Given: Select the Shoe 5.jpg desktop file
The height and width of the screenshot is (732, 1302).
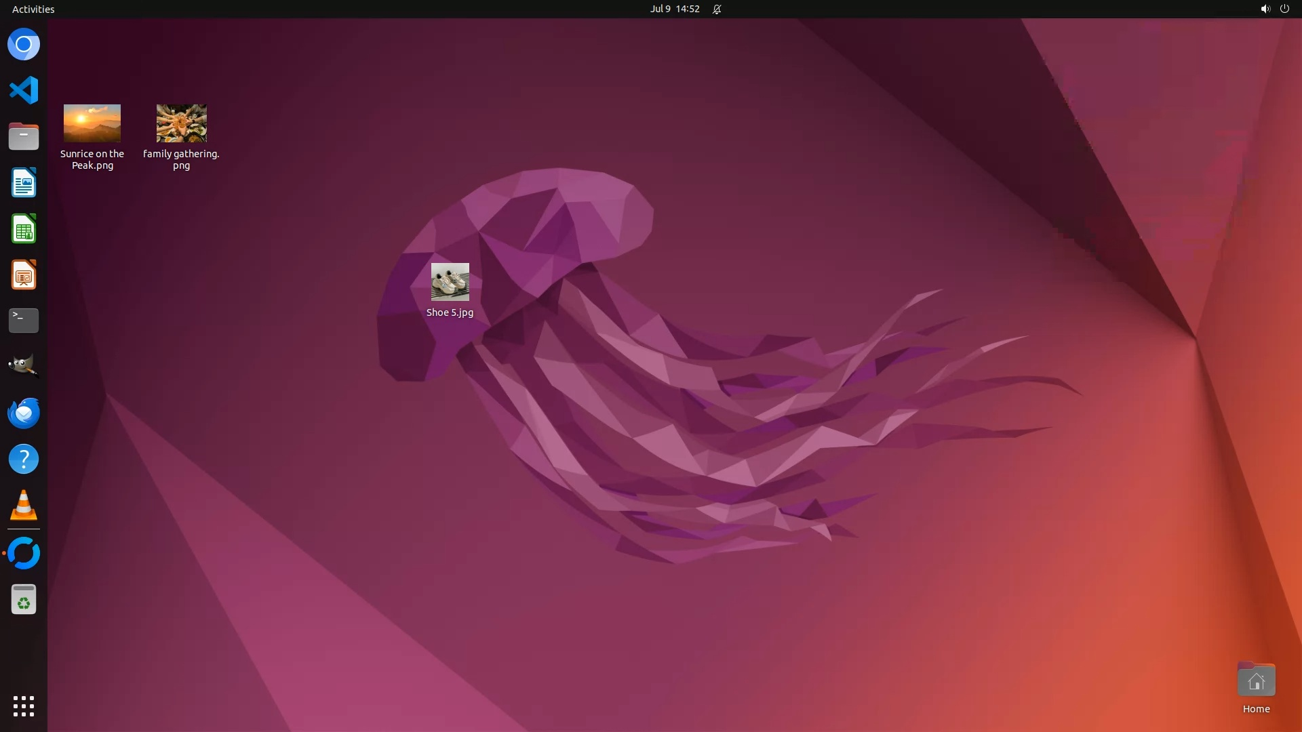Looking at the screenshot, I should point(450,282).
